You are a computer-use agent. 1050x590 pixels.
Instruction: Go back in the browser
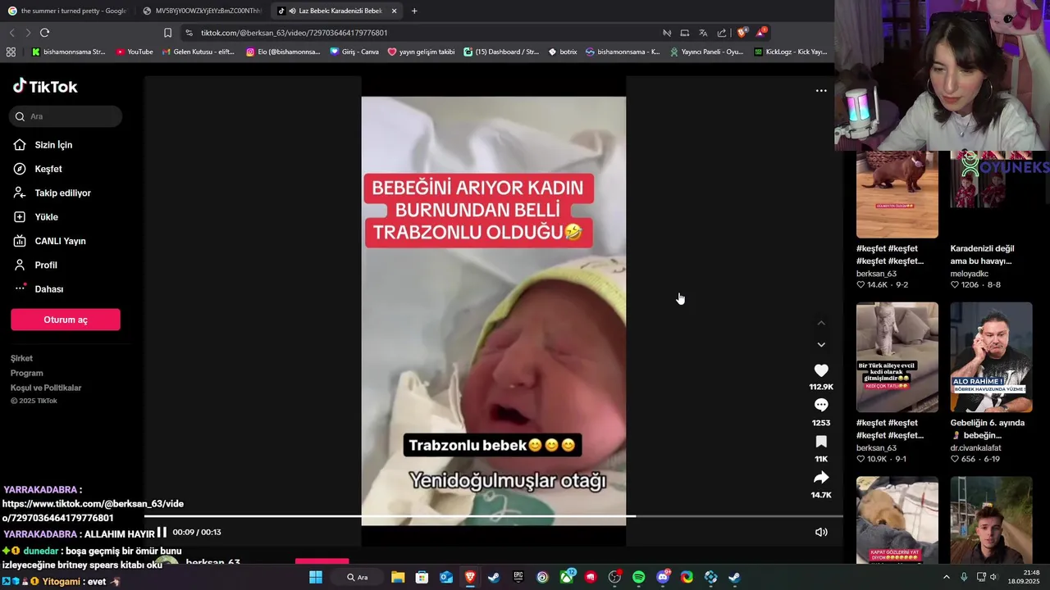[x=11, y=33]
